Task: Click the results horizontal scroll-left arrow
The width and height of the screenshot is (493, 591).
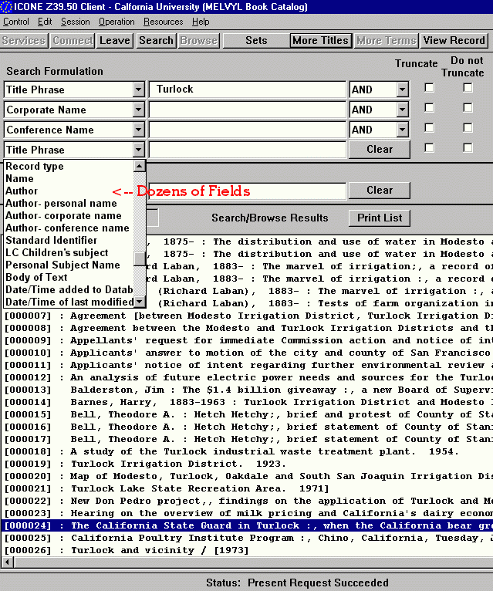Action: tap(7, 562)
